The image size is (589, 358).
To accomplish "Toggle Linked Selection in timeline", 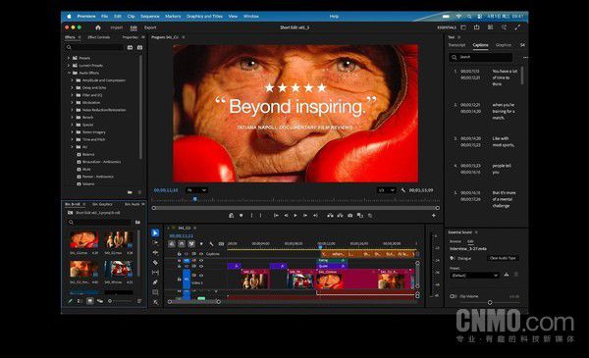I will click(x=191, y=244).
